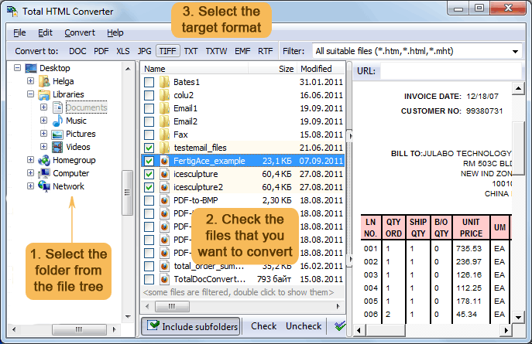Viewport: 532px width, 344px height.
Task: Open the Convert menu
Action: (80, 32)
